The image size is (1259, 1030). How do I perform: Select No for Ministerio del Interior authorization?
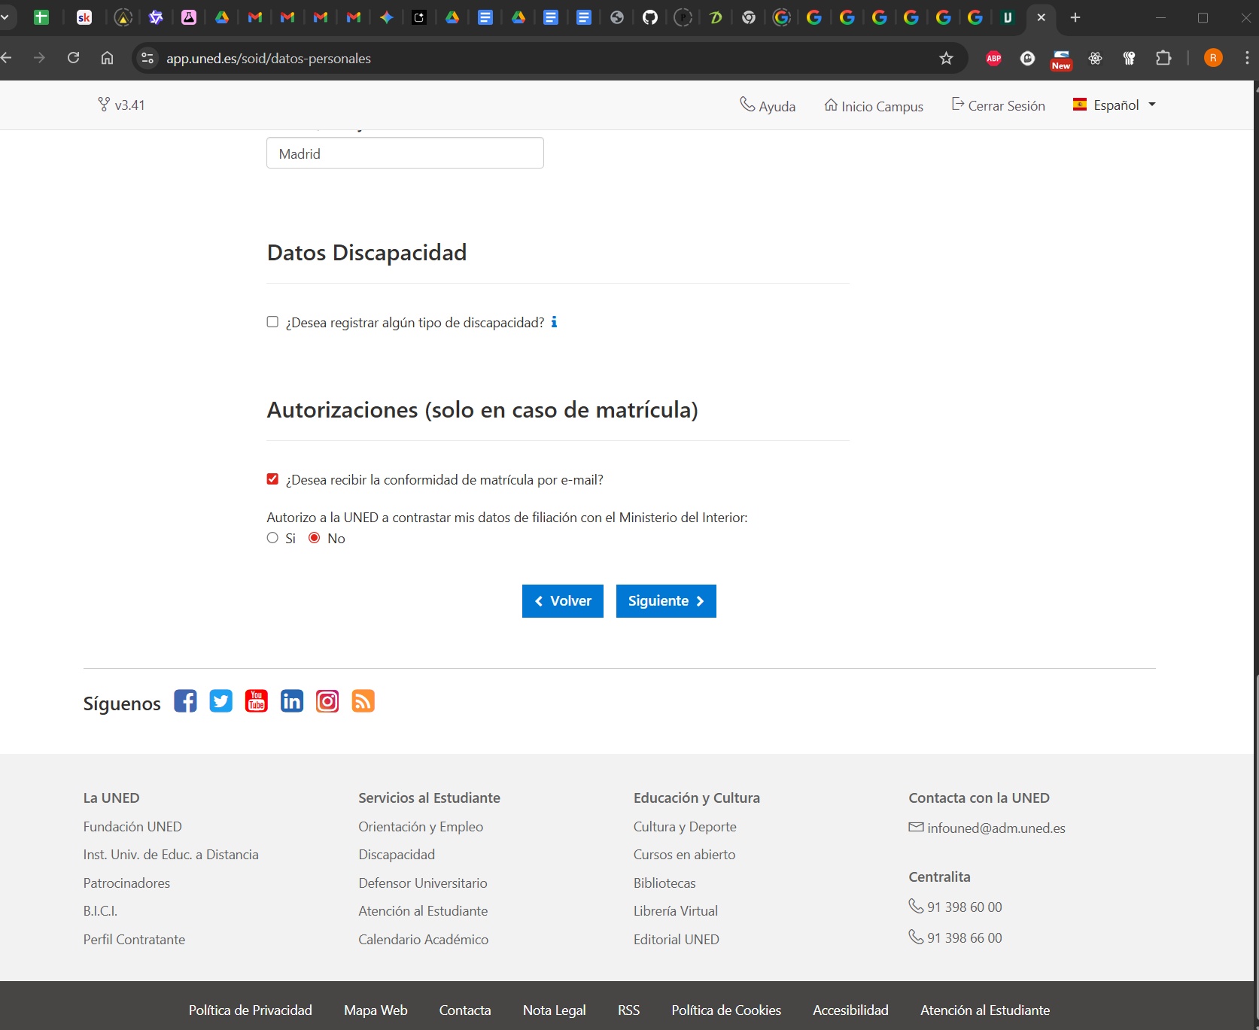(315, 538)
